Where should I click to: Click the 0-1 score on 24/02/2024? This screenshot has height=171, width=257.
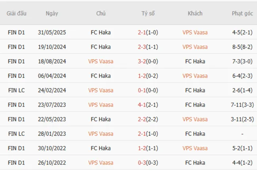click(142, 90)
